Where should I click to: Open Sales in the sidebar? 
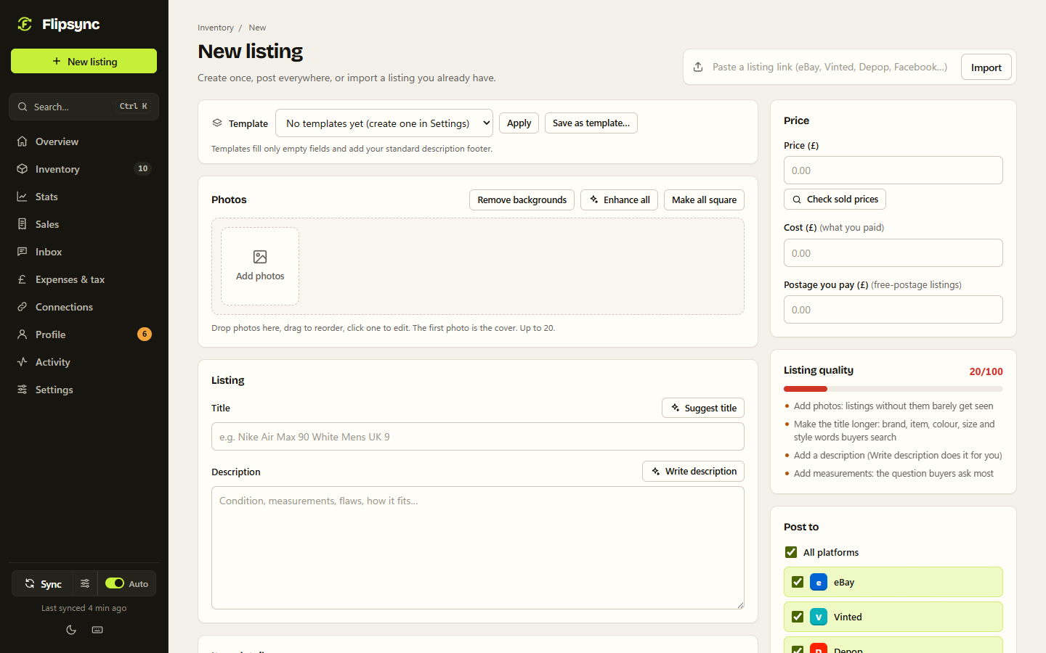pyautogui.click(x=84, y=224)
